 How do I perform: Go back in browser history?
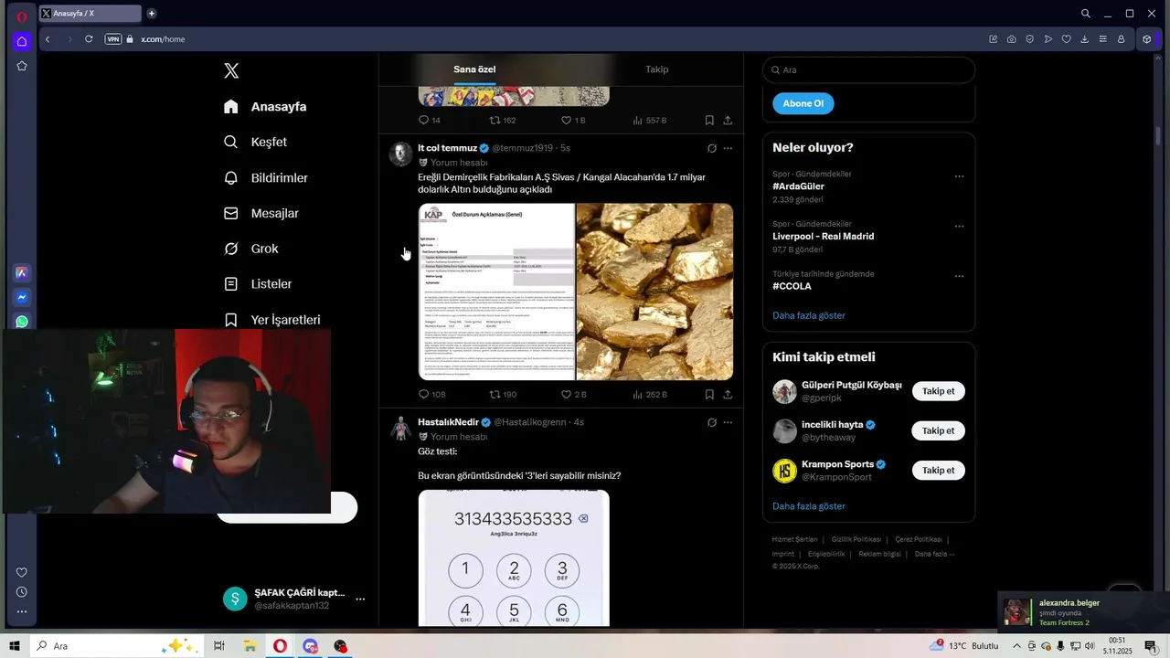(48, 39)
